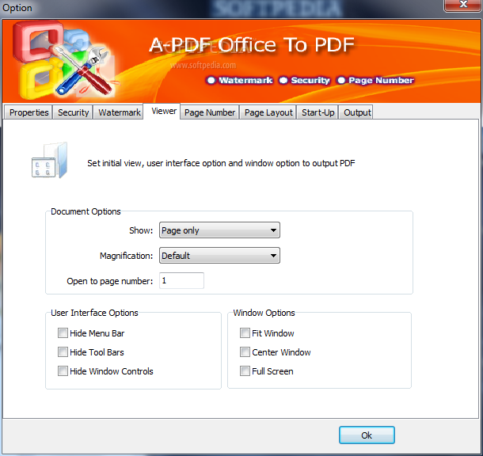Click the 'Set initial view' description text
Image resolution: width=483 pixels, height=456 pixels.
tap(221, 163)
